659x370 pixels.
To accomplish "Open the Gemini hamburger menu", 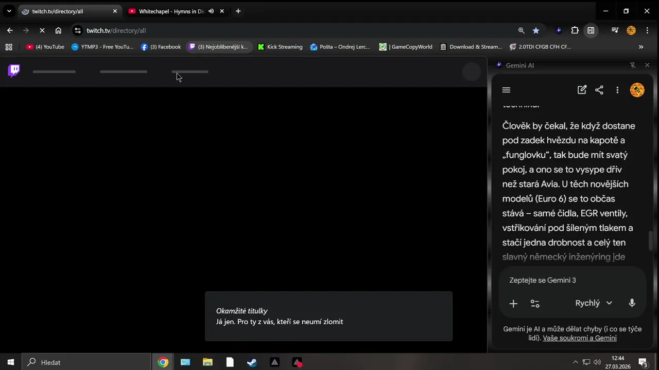I will [506, 90].
